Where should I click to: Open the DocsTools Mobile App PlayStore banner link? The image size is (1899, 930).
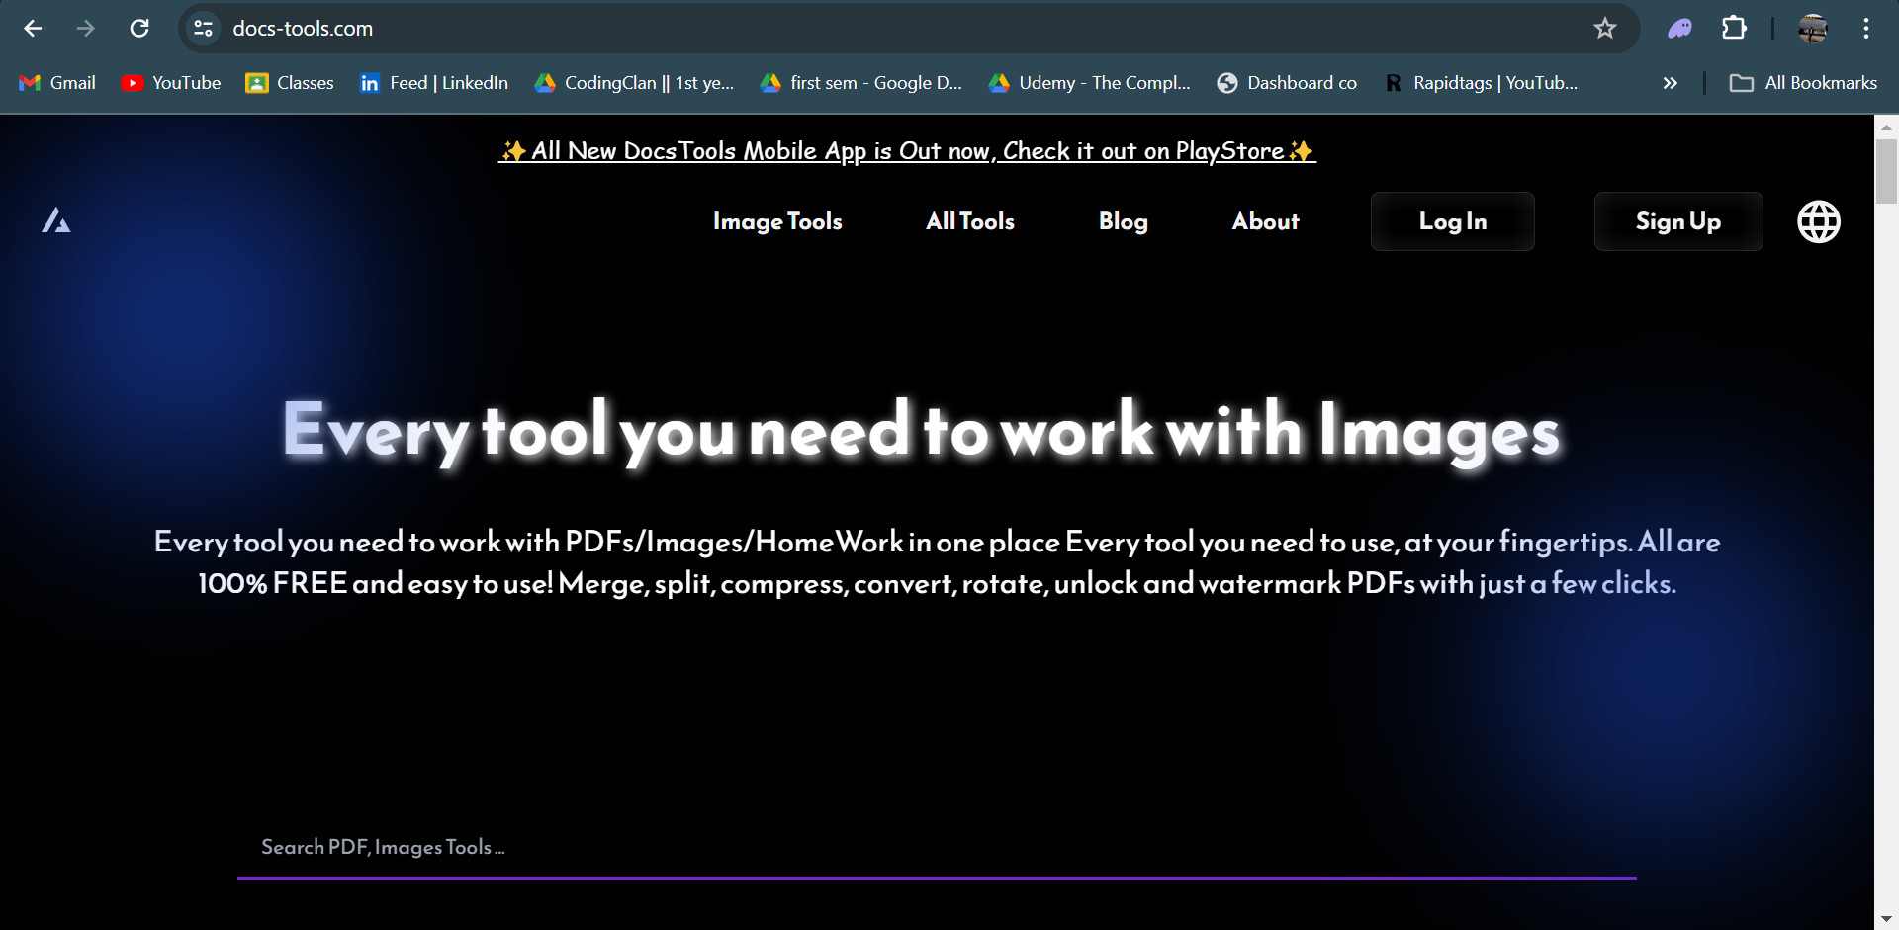pos(907,151)
